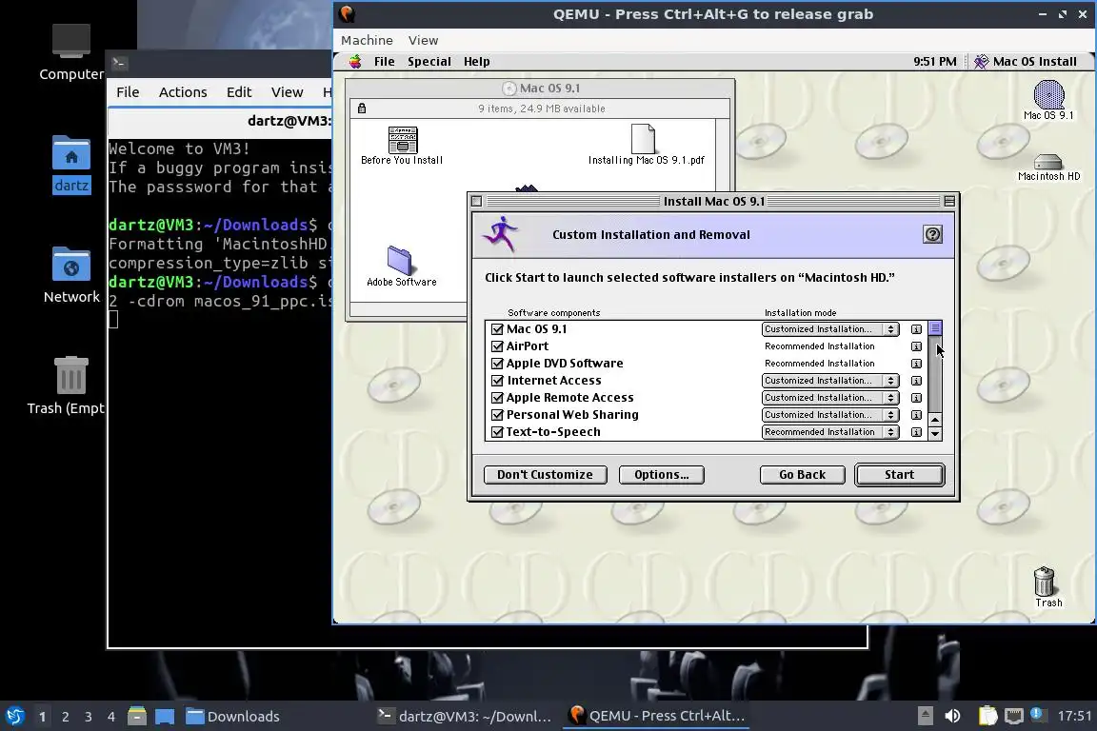Open the Mac OS Help menu
Screen dimensions: 1097x731
point(476,62)
